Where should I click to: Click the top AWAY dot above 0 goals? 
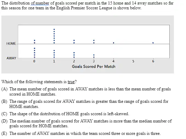35,48
